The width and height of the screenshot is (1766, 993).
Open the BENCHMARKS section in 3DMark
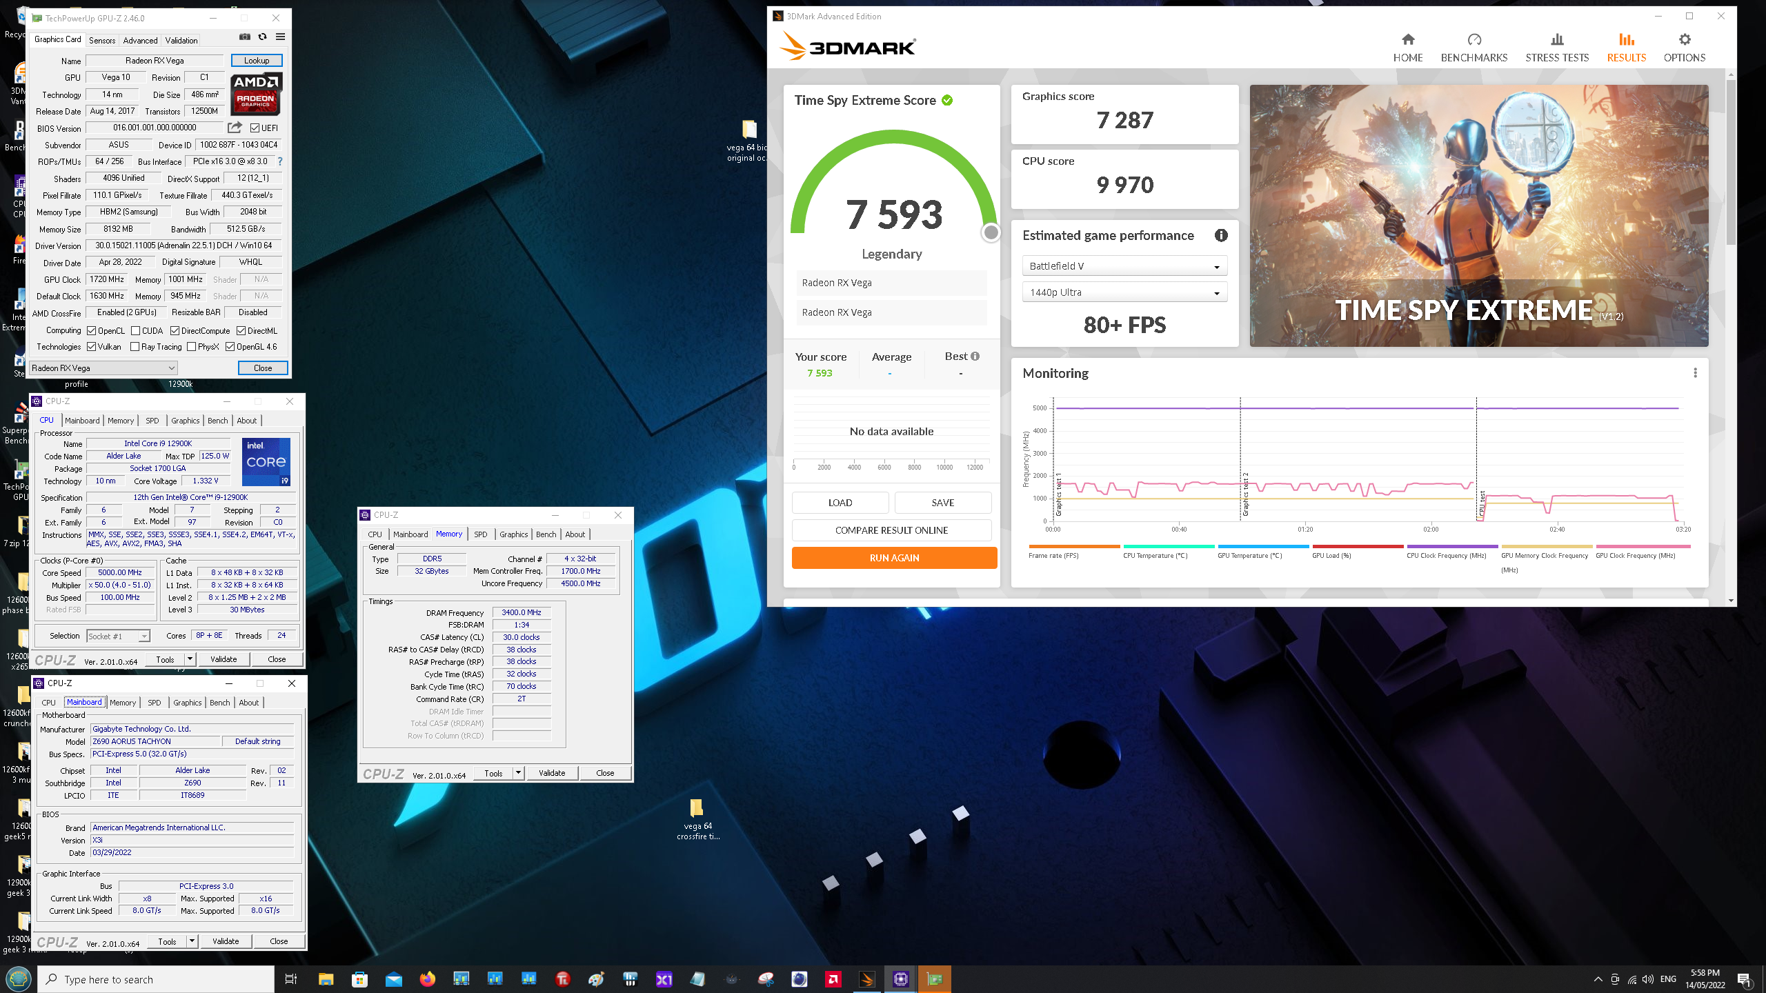point(1474,48)
